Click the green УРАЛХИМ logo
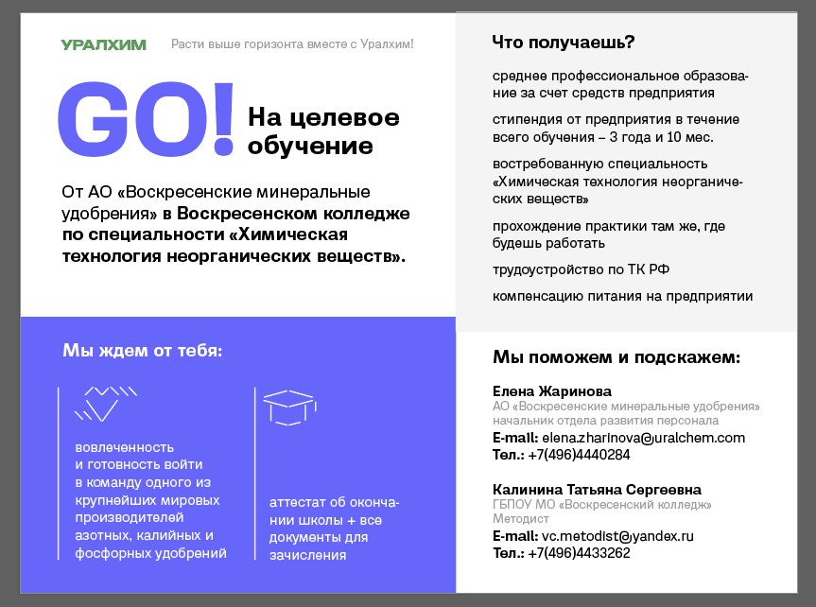This screenshot has height=607, width=816. click(104, 44)
